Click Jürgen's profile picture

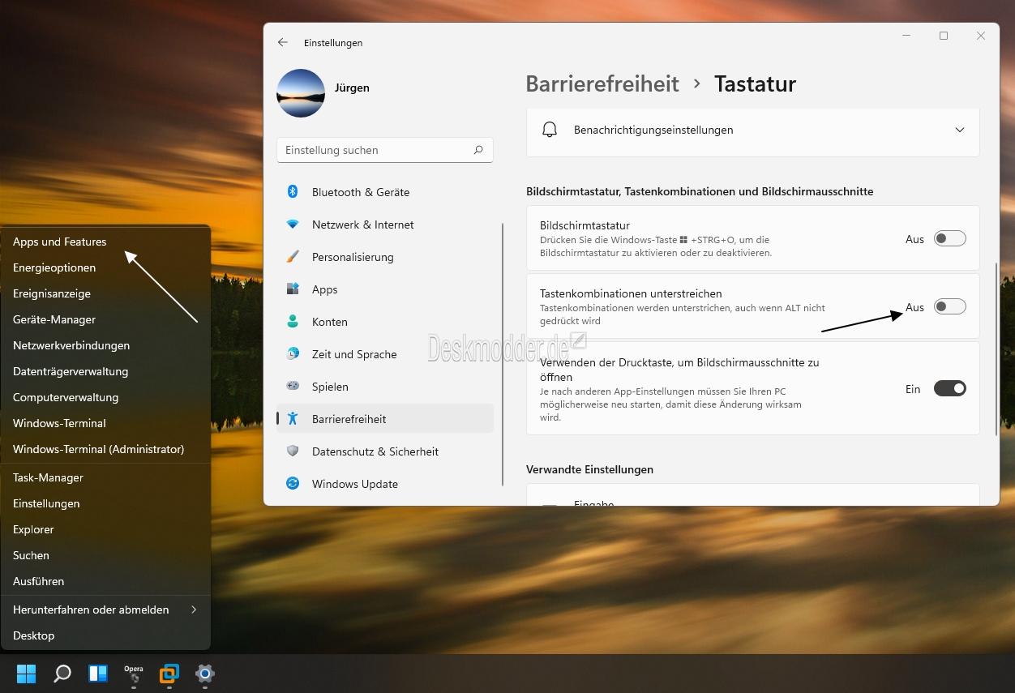301,93
